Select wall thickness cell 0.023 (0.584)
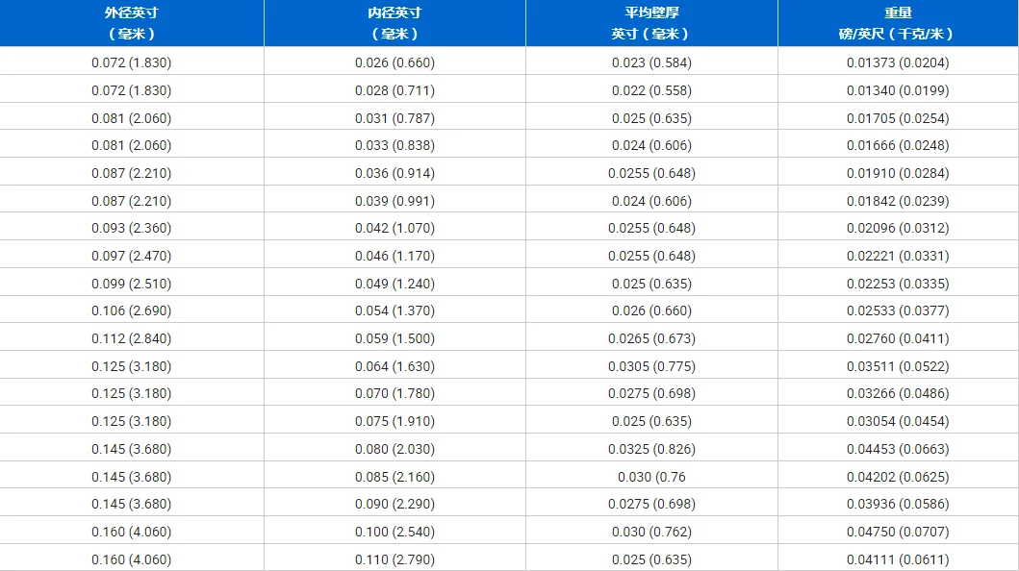Screen dimensions: 1019x571 click(651, 62)
